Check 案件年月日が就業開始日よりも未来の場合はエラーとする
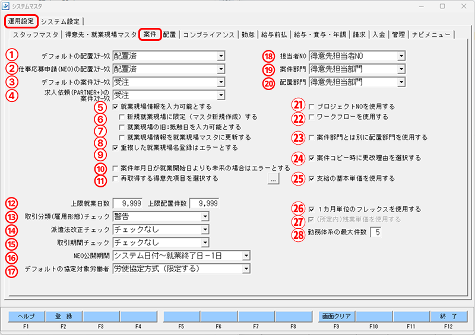Viewport: 475px width, 335px height. (115, 168)
